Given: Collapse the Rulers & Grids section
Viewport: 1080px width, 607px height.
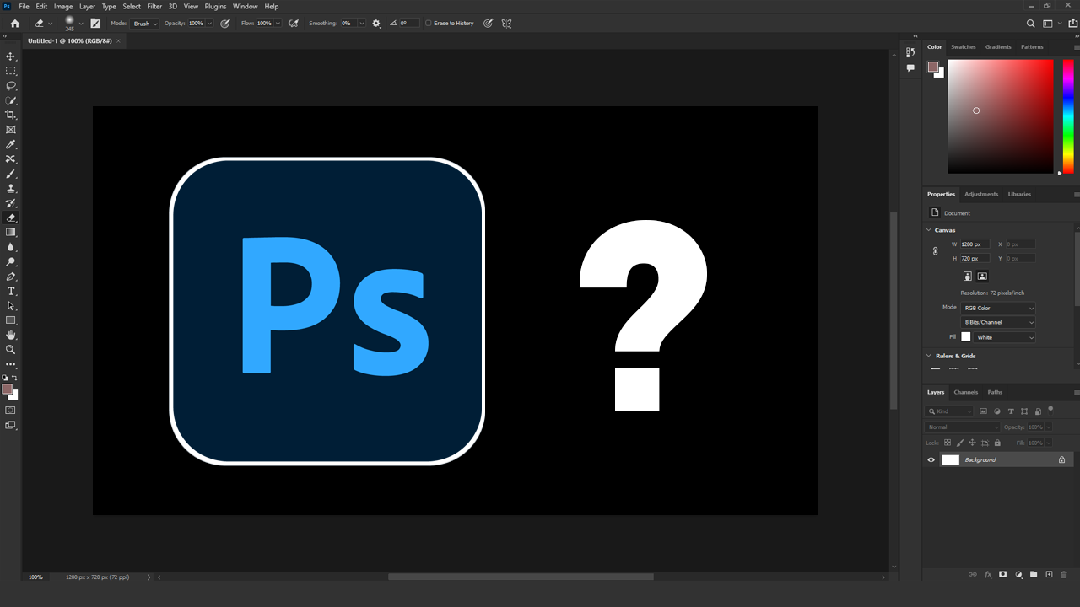Looking at the screenshot, I should [930, 356].
